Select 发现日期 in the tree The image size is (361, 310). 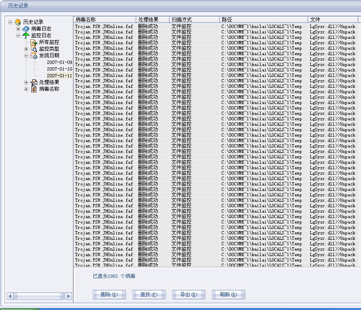coord(49,56)
